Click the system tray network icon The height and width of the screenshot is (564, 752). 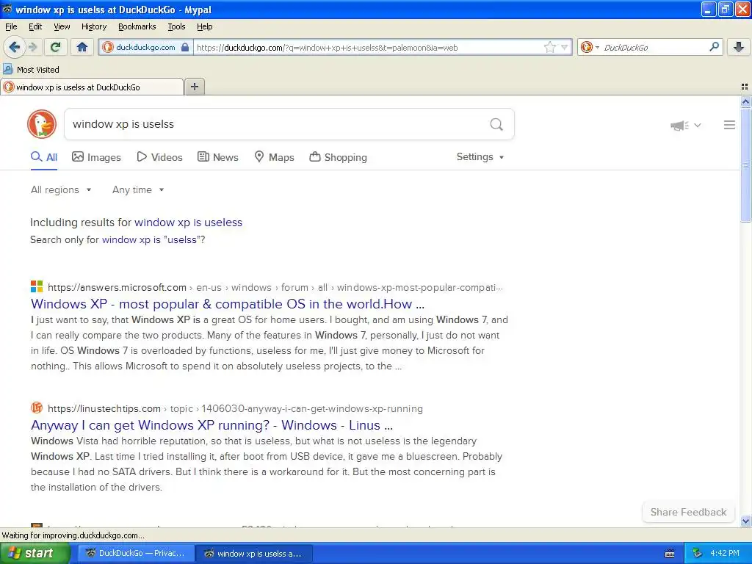[698, 554]
